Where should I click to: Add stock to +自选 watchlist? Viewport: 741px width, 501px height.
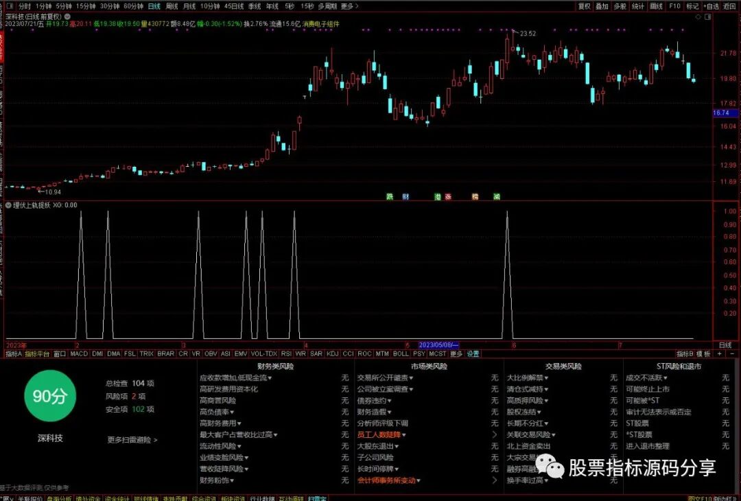711,6
